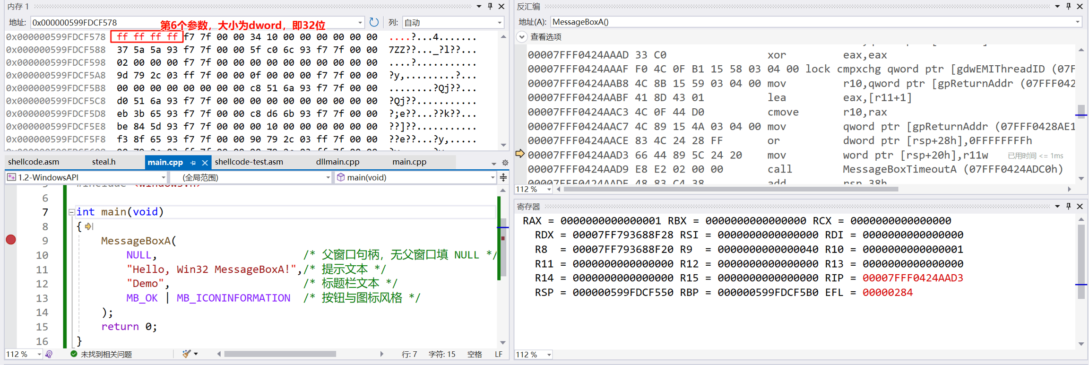Pin the Memory 1 panel

pos(490,6)
